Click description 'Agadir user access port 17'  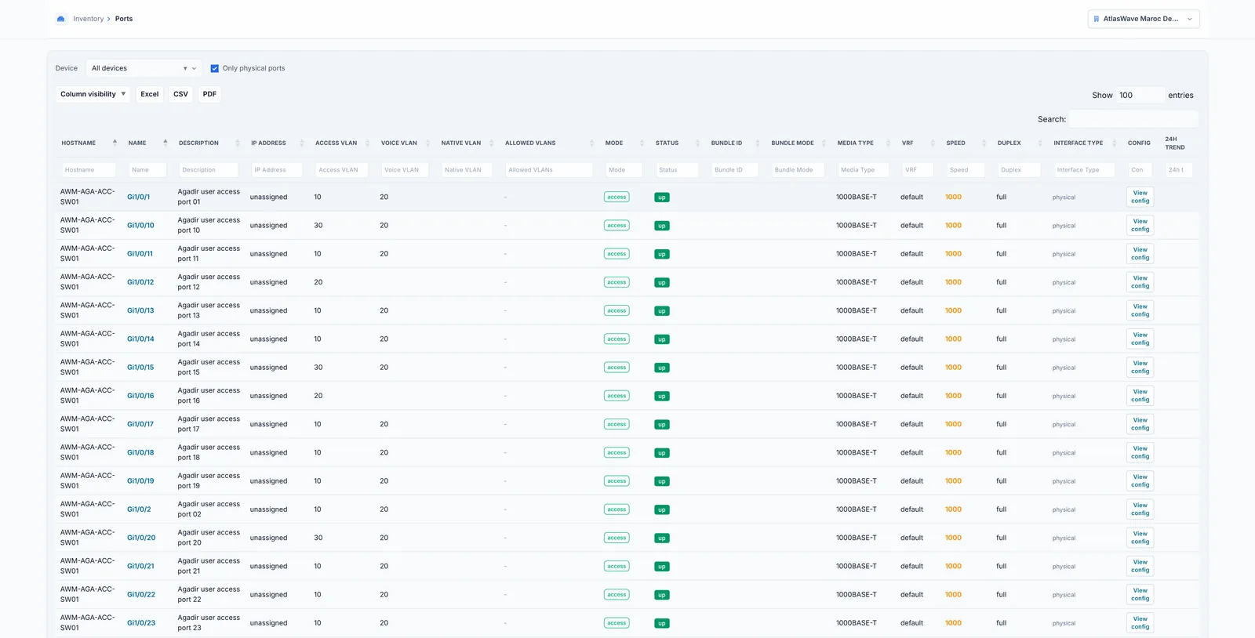pyautogui.click(x=209, y=424)
